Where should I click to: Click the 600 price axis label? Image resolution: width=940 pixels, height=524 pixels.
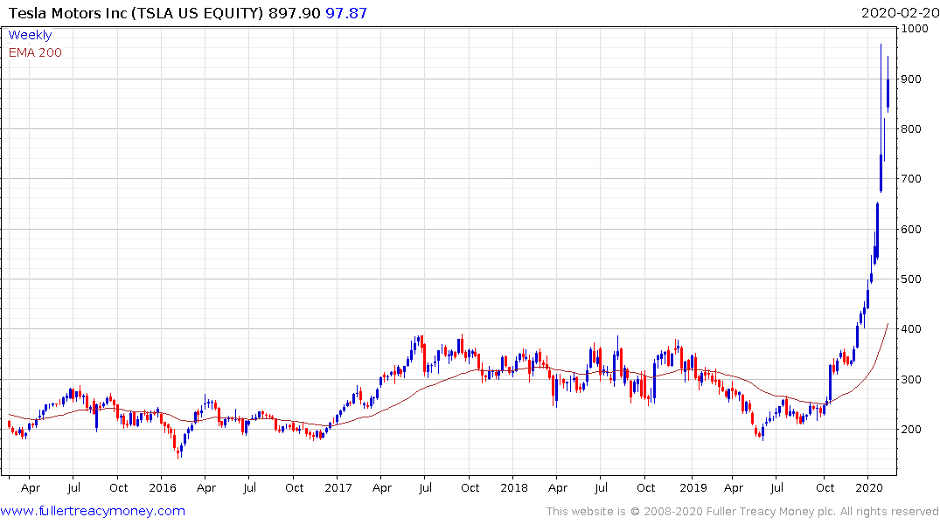[x=911, y=230]
